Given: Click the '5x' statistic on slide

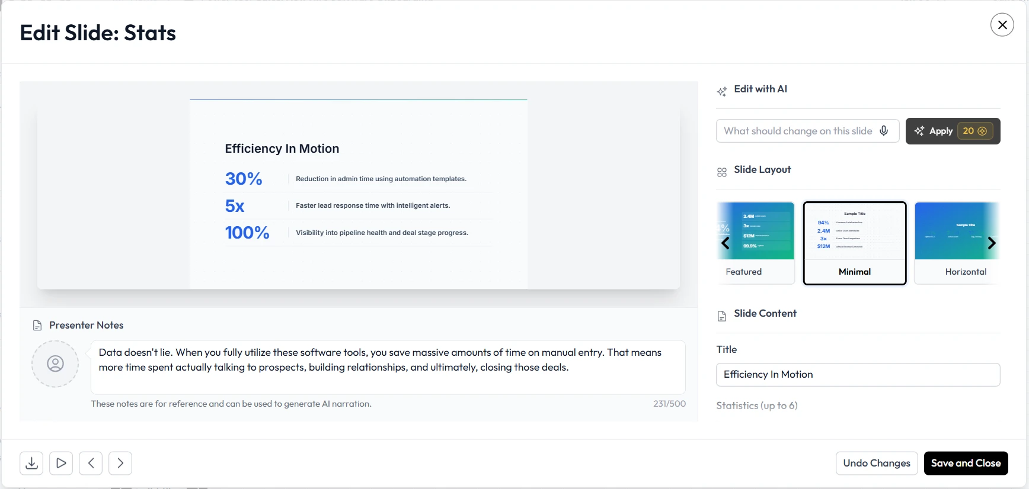Looking at the screenshot, I should [235, 206].
